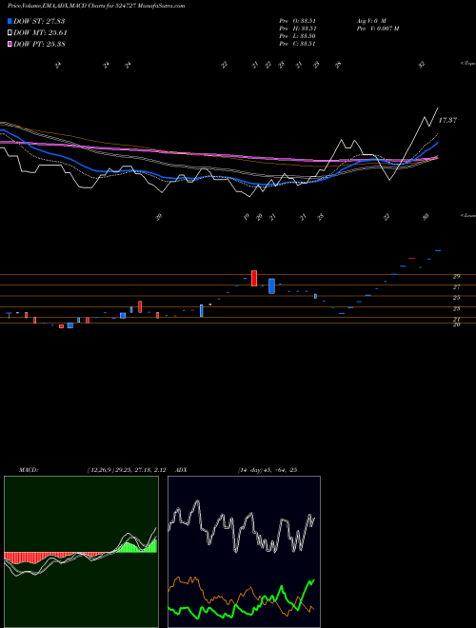
Task: Click the 20 price axis label
Action: coord(456,324)
